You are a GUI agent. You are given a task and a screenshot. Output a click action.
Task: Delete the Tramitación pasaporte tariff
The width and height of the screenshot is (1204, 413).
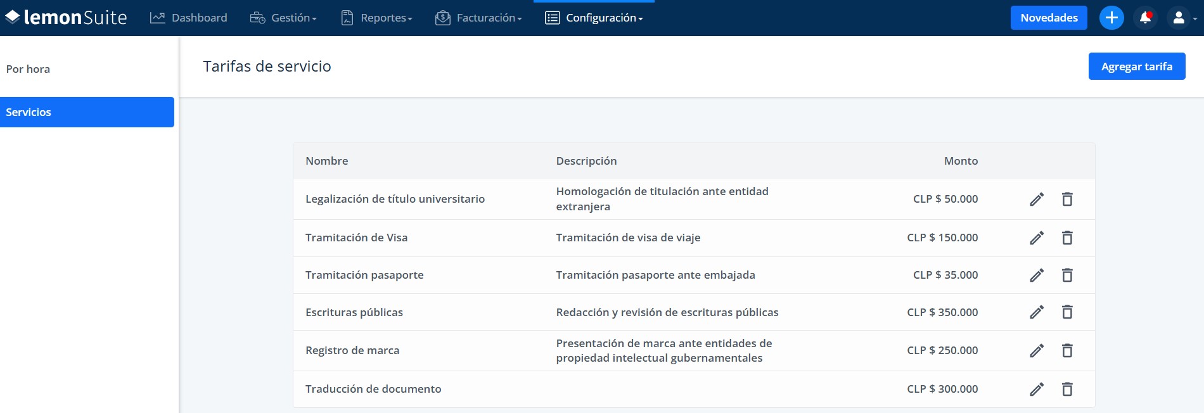tap(1067, 275)
